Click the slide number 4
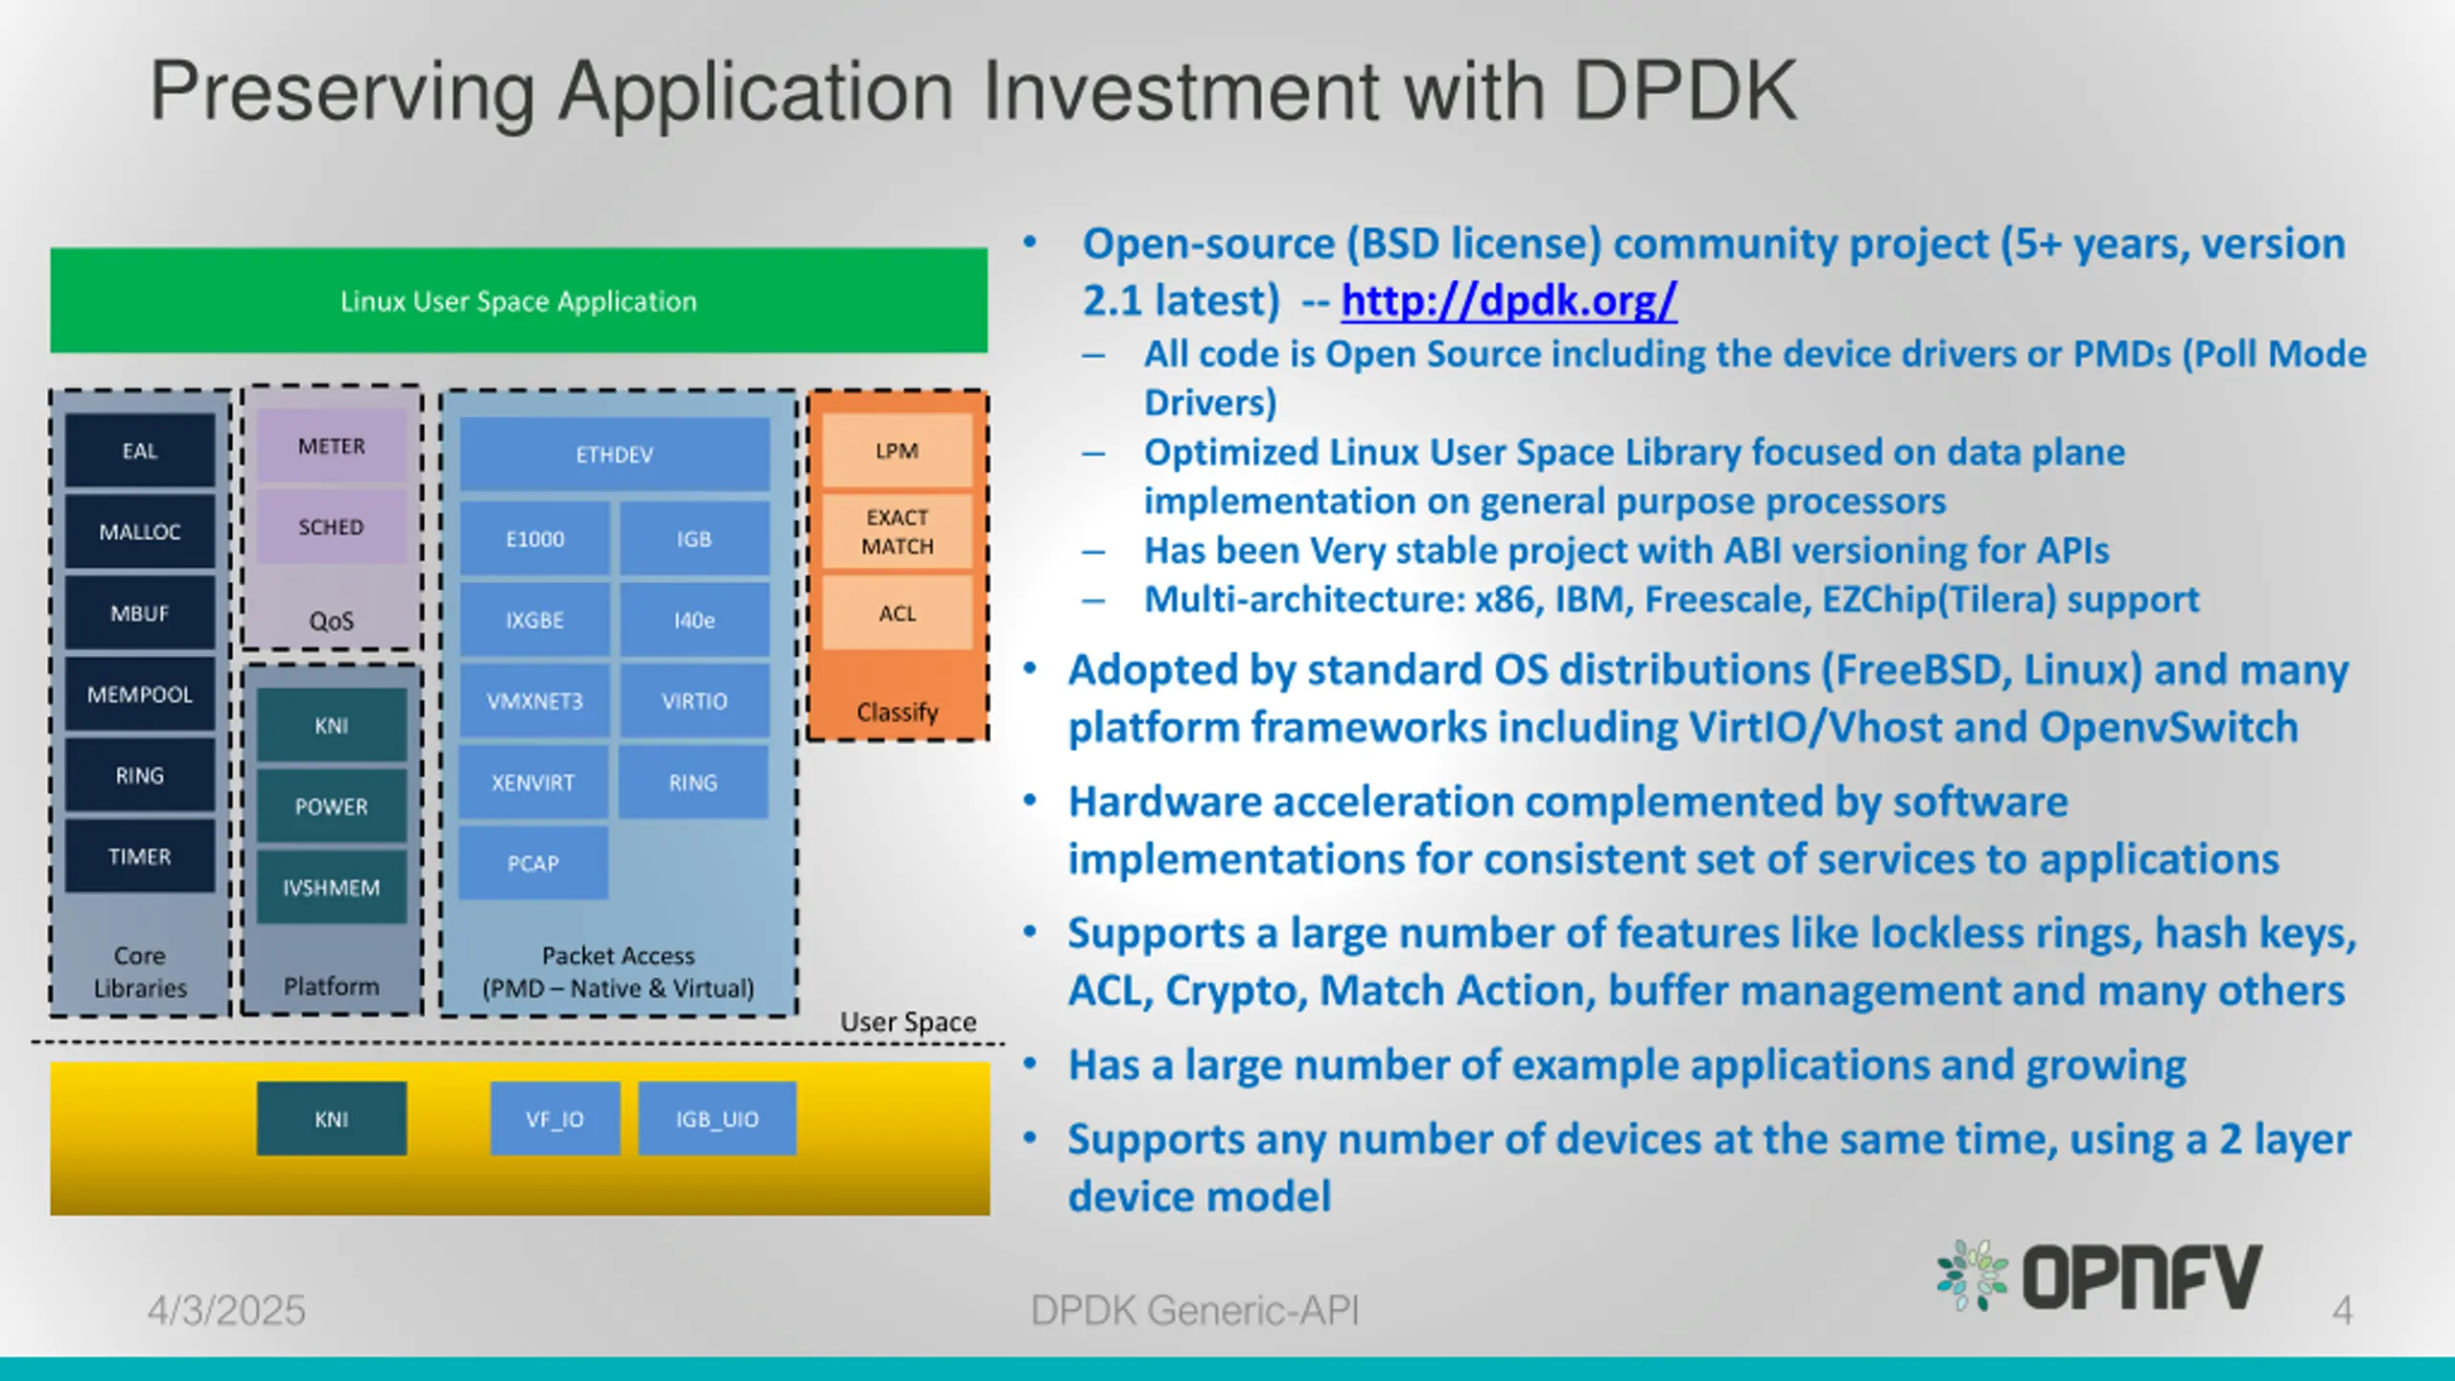The width and height of the screenshot is (2455, 1381). pos(2343,1310)
